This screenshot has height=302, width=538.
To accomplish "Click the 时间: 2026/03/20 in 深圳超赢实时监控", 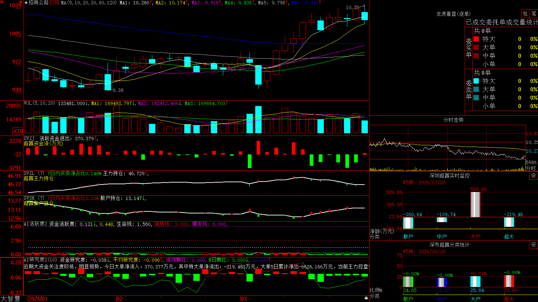I will coord(424,183).
